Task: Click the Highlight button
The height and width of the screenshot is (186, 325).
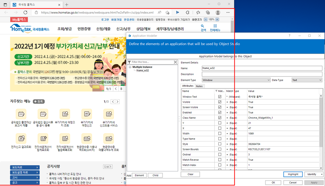Action: [293, 174]
